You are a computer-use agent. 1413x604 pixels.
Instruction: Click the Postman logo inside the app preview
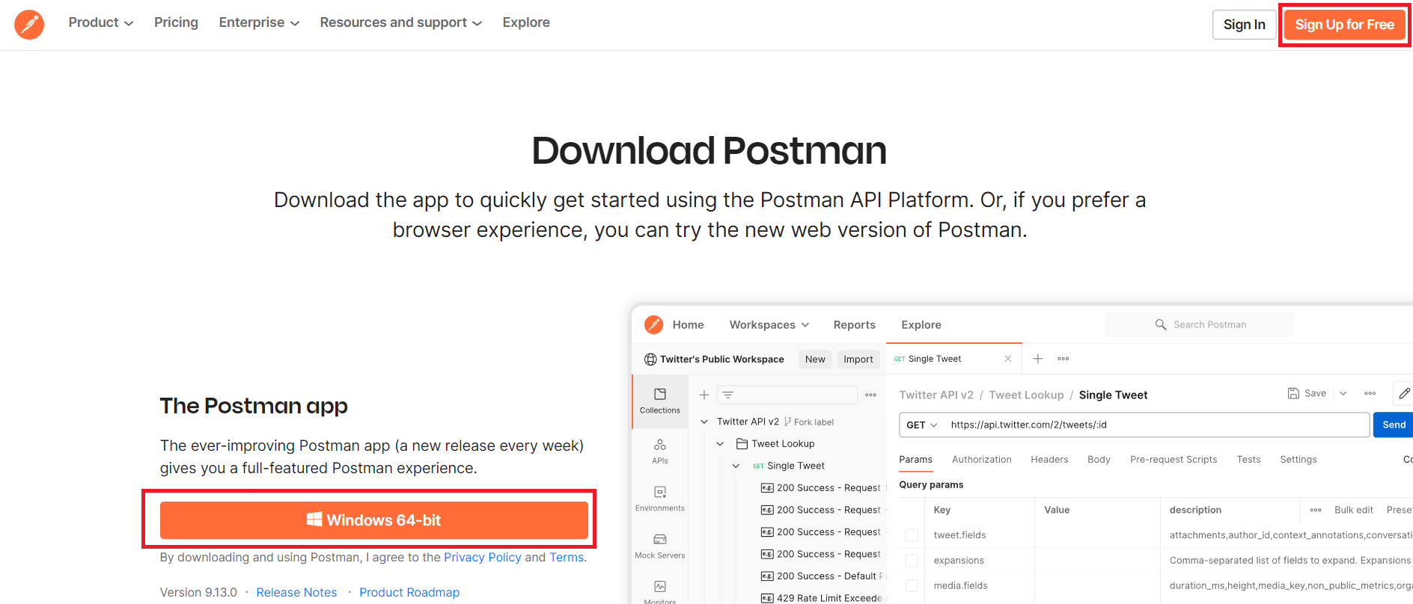[x=653, y=324]
